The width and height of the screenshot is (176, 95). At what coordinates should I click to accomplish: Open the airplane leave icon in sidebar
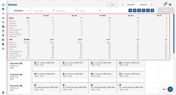pyautogui.click(x=3, y=48)
